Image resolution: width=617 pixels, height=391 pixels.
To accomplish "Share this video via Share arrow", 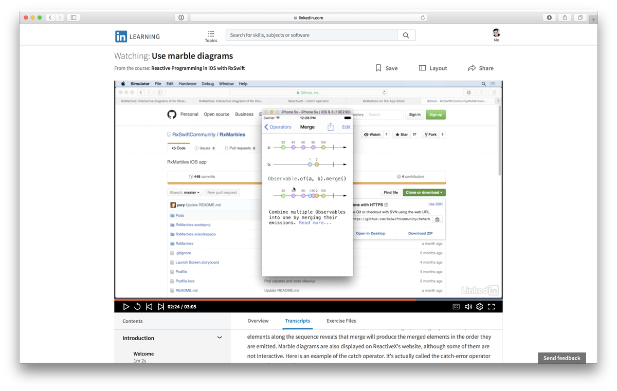I will point(481,68).
